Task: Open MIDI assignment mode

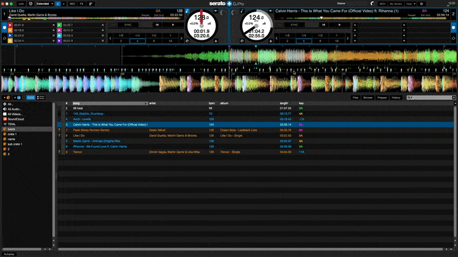Action: [382, 4]
